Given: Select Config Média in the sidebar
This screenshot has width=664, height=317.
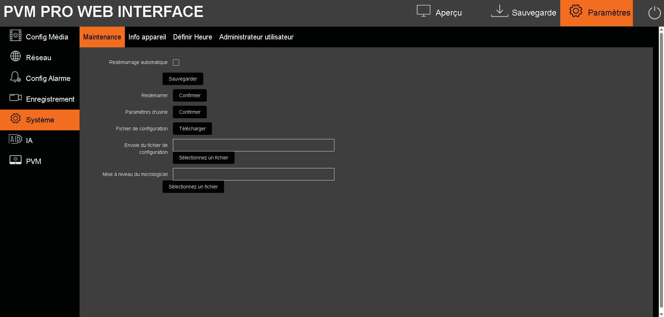Looking at the screenshot, I should tap(40, 37).
